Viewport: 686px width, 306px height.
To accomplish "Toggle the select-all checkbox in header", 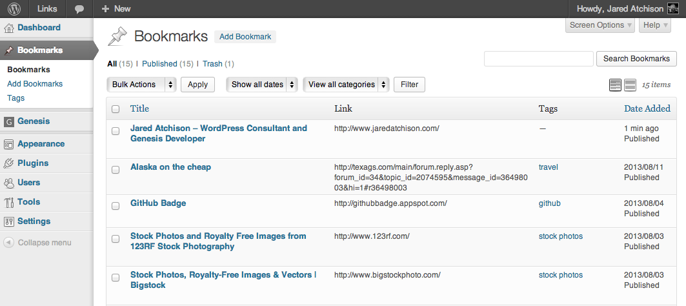I will click(x=116, y=109).
